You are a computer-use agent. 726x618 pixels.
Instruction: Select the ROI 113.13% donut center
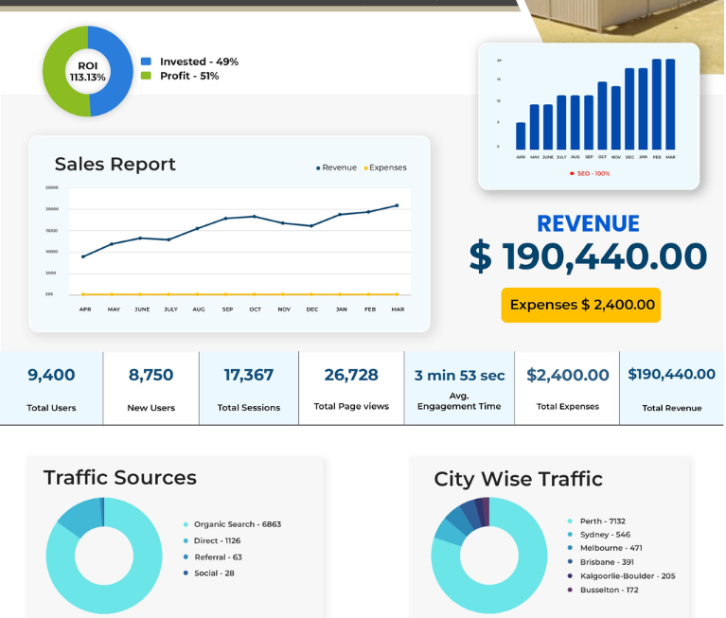pos(87,71)
